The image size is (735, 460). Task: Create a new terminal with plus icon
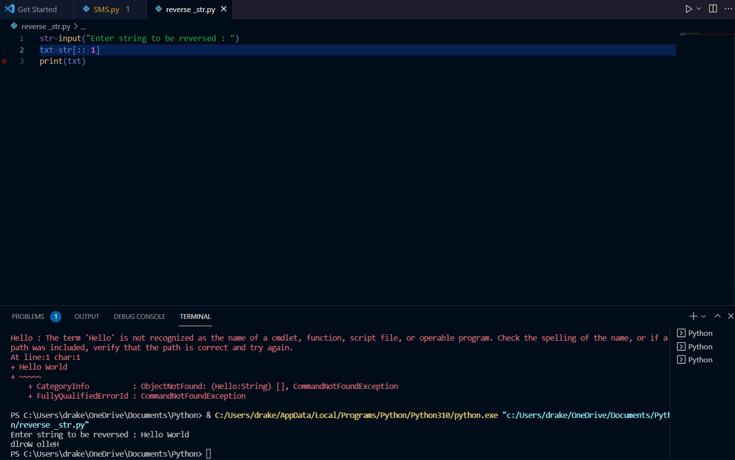point(693,316)
